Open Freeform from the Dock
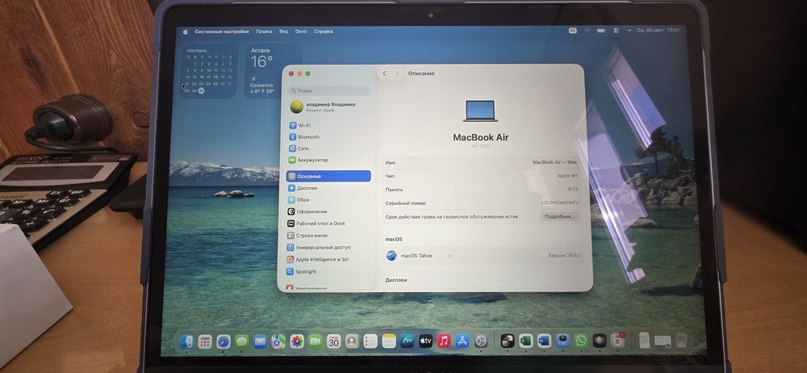The width and height of the screenshot is (807, 373). 407,341
